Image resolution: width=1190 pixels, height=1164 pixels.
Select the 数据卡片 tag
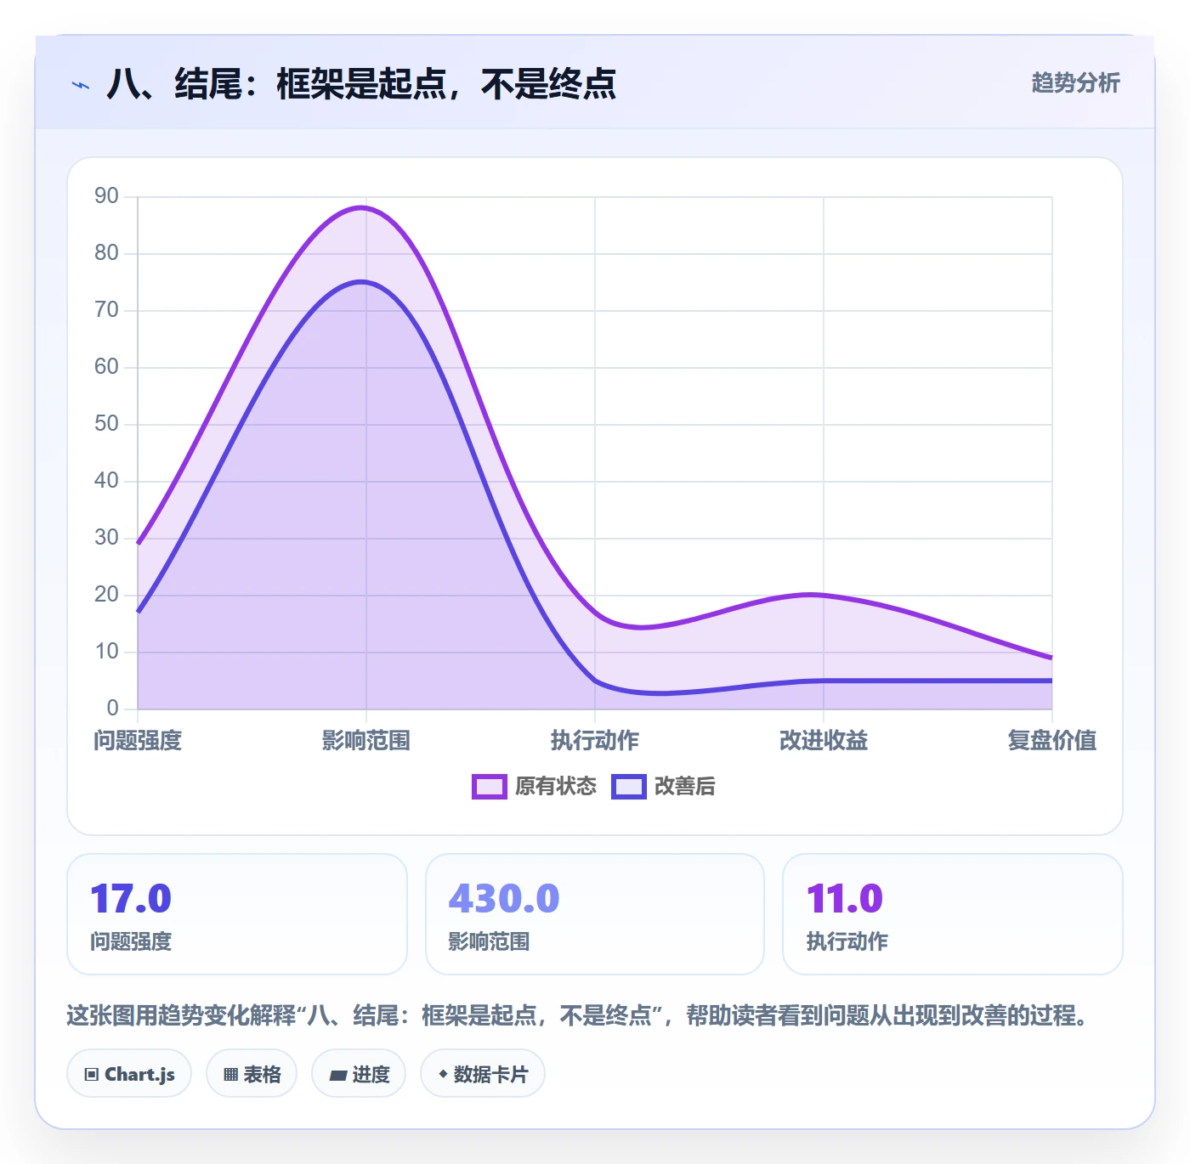(483, 1074)
